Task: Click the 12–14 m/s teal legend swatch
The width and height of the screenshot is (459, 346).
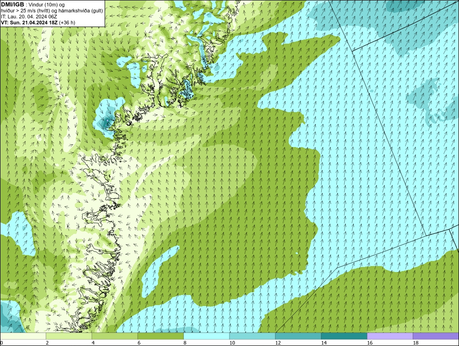Action: (x=298, y=336)
